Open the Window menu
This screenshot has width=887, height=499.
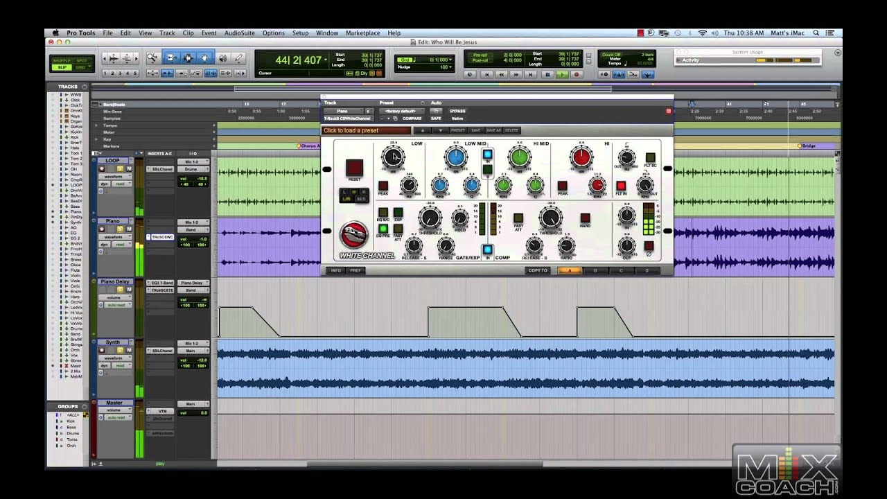click(327, 33)
